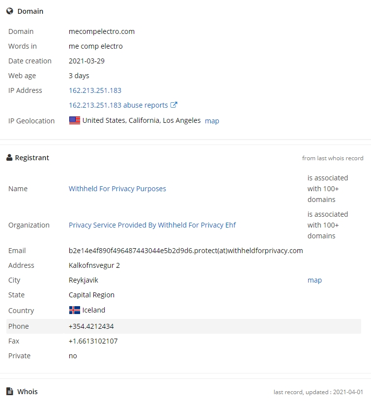Click the Registrant person icon
The image size is (371, 402).
pyautogui.click(x=9, y=157)
